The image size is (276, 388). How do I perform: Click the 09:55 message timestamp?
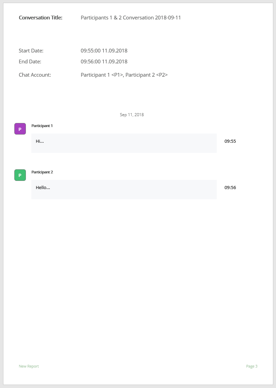point(230,141)
